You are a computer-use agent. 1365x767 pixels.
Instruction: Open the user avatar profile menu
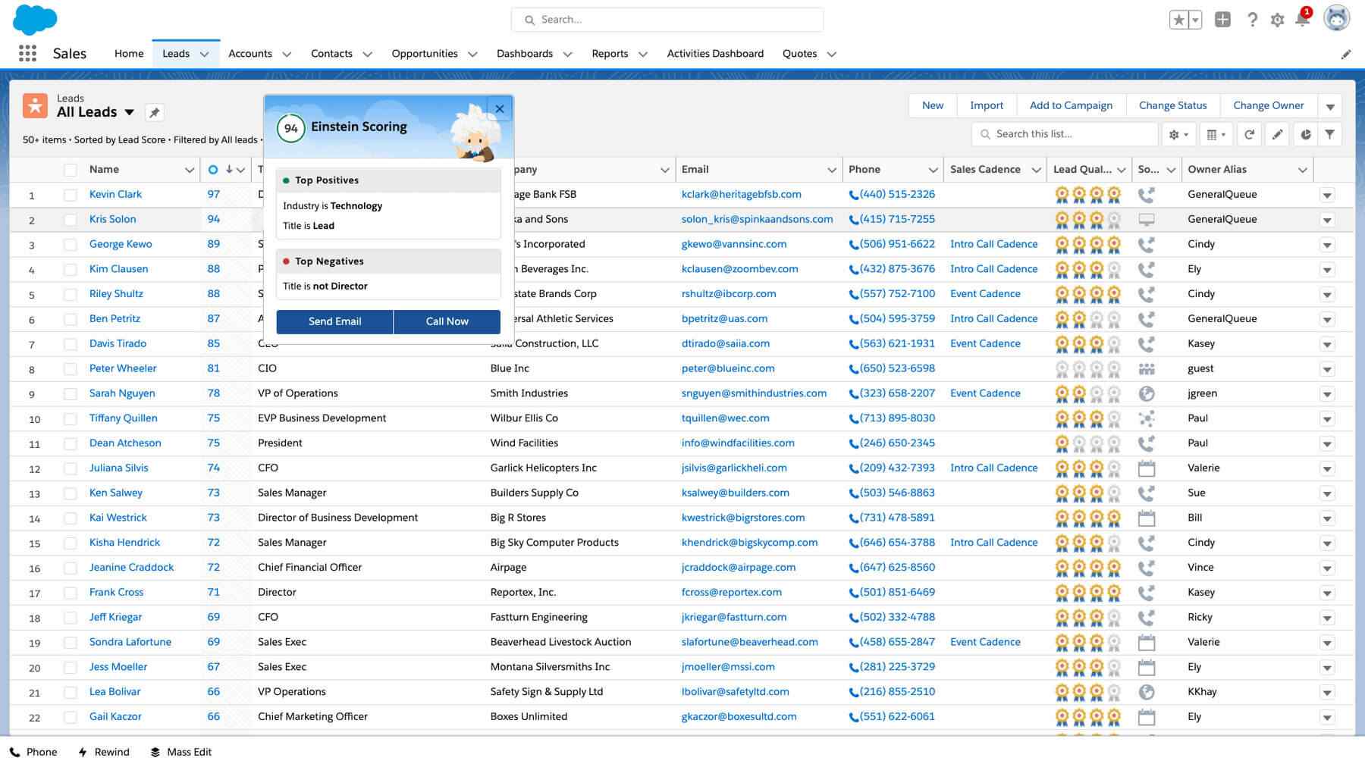1336,18
